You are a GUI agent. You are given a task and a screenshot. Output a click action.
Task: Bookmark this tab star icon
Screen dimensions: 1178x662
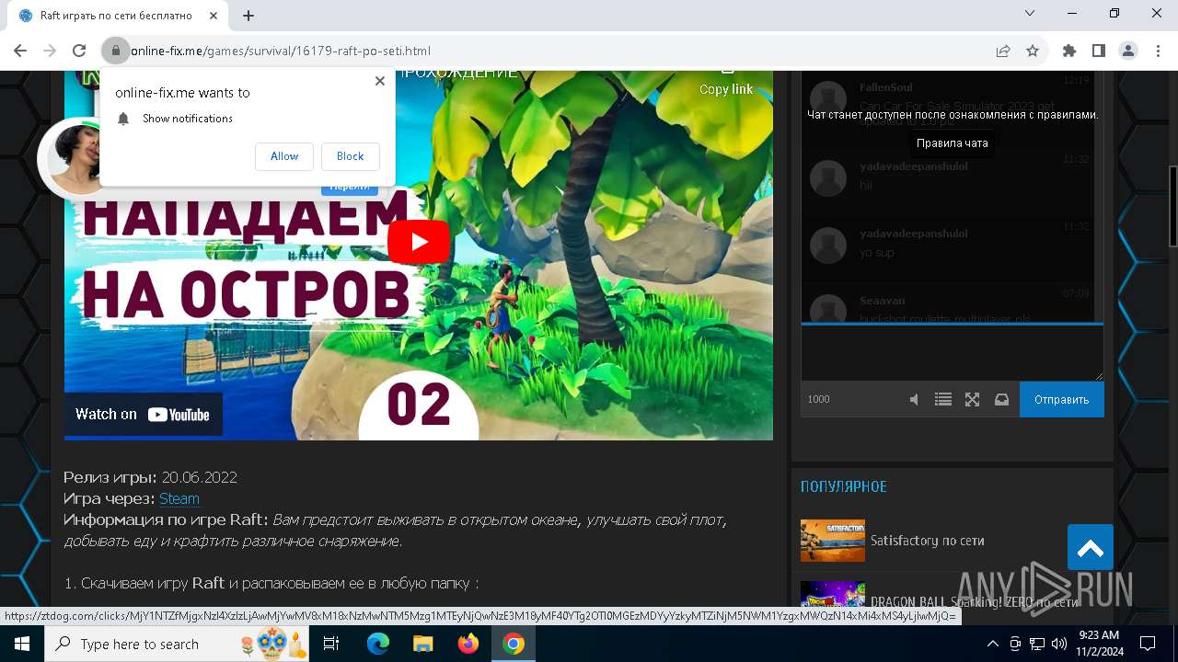pyautogui.click(x=1033, y=51)
